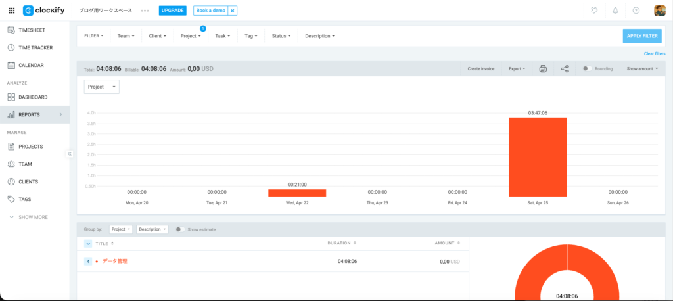Open the help question mark icon

pyautogui.click(x=636, y=11)
